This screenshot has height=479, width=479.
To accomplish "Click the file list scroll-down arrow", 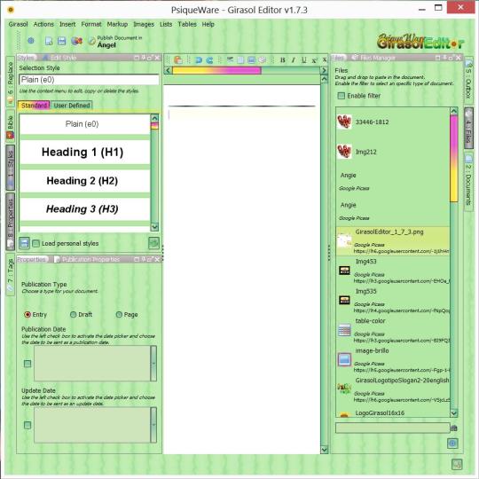I will 454,413.
